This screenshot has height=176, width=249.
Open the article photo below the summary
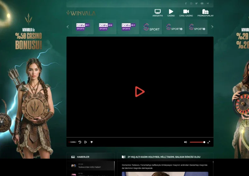(165, 174)
